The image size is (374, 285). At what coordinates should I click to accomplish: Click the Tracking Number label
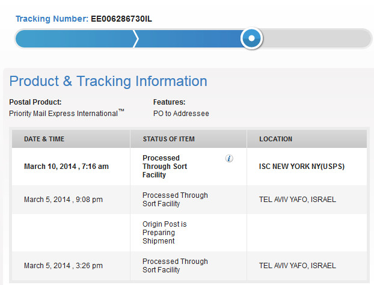(x=52, y=19)
